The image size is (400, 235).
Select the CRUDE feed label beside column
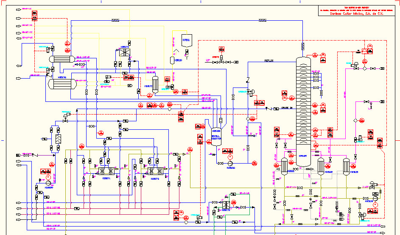(x=287, y=108)
